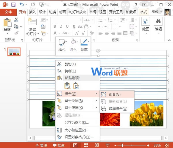Open 设置对象格式(O)... pane
This screenshot has height=148, width=173.
click(x=78, y=137)
